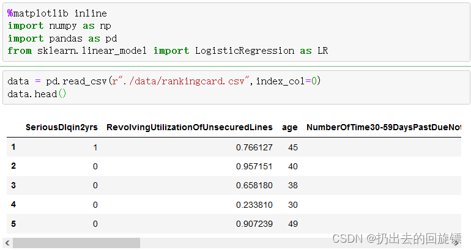Click the value 0.658180

click(254, 185)
